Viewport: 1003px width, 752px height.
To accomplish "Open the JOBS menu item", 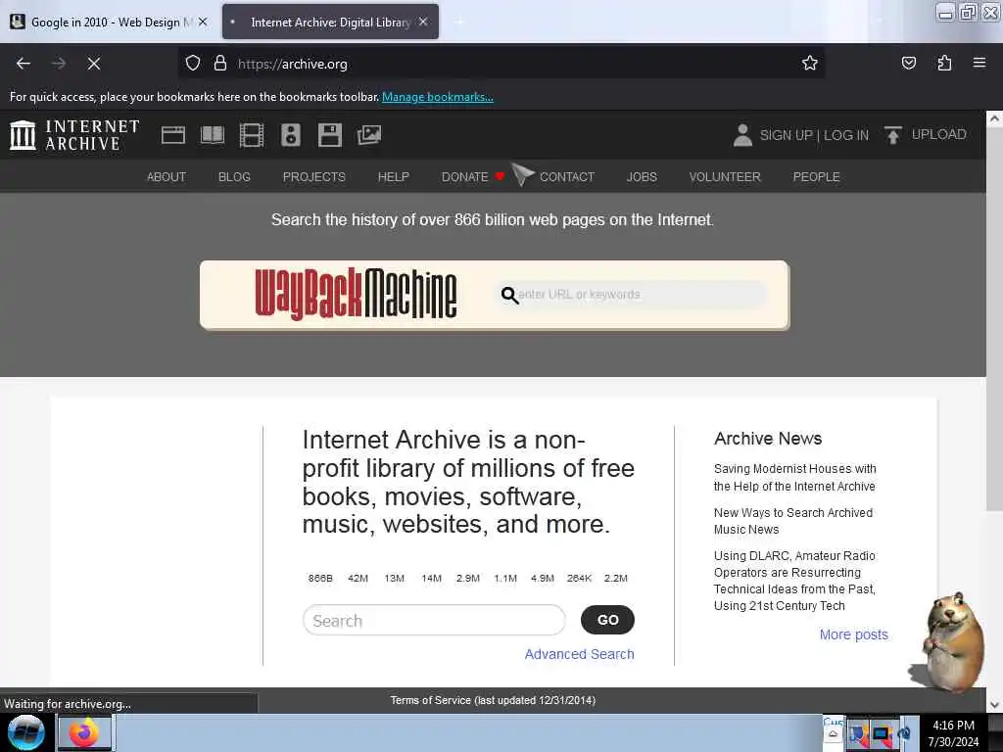I will [x=642, y=176].
